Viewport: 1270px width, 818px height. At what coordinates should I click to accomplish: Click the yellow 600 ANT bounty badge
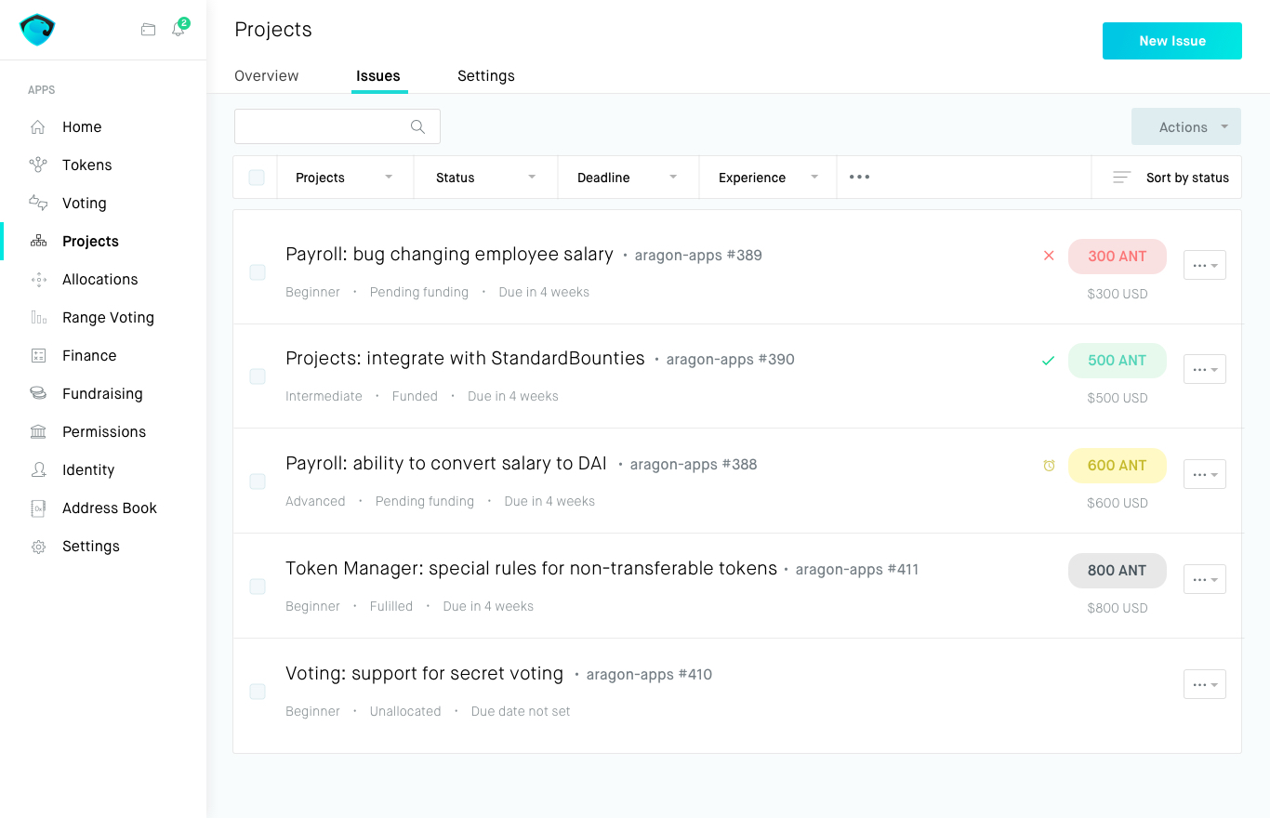pos(1118,466)
